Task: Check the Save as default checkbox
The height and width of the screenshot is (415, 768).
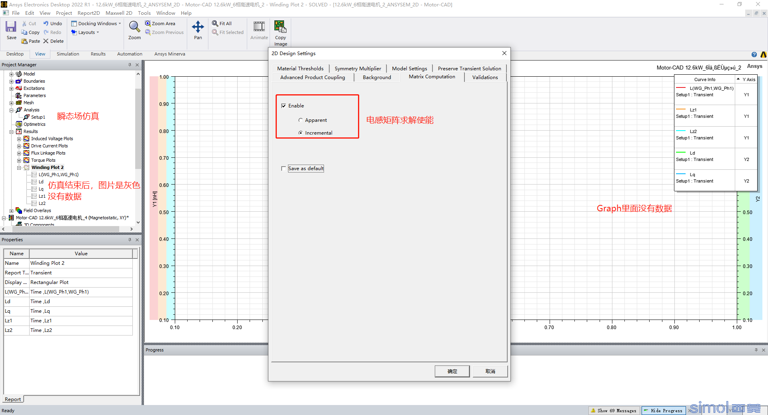Action: (284, 169)
